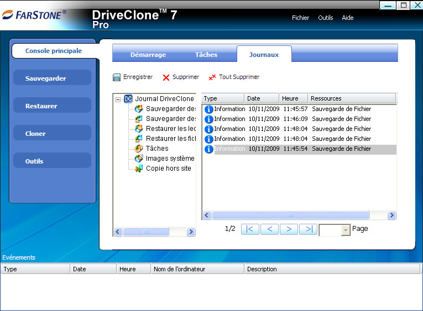Open the Outils sidebar section

[52, 161]
